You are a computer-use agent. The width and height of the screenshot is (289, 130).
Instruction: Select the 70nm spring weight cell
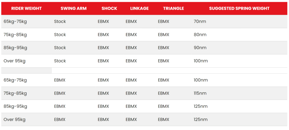(x=200, y=21)
